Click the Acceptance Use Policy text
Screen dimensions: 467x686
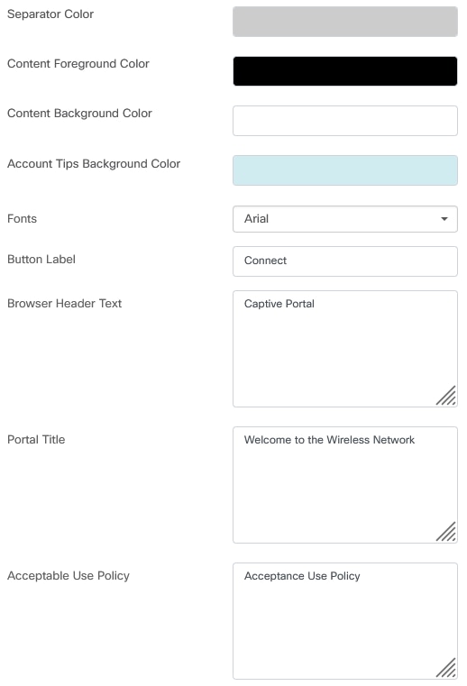coord(302,576)
